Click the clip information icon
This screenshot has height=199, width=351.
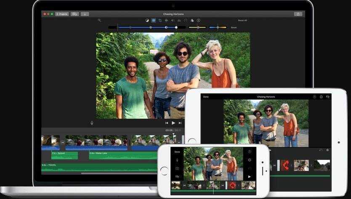click(x=199, y=20)
